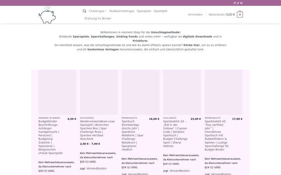
Task: Open Wiederverwendbare Lose Sparspiel title link
Action: pyautogui.click(x=97, y=130)
